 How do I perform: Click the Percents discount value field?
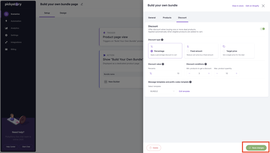(x=165, y=74)
